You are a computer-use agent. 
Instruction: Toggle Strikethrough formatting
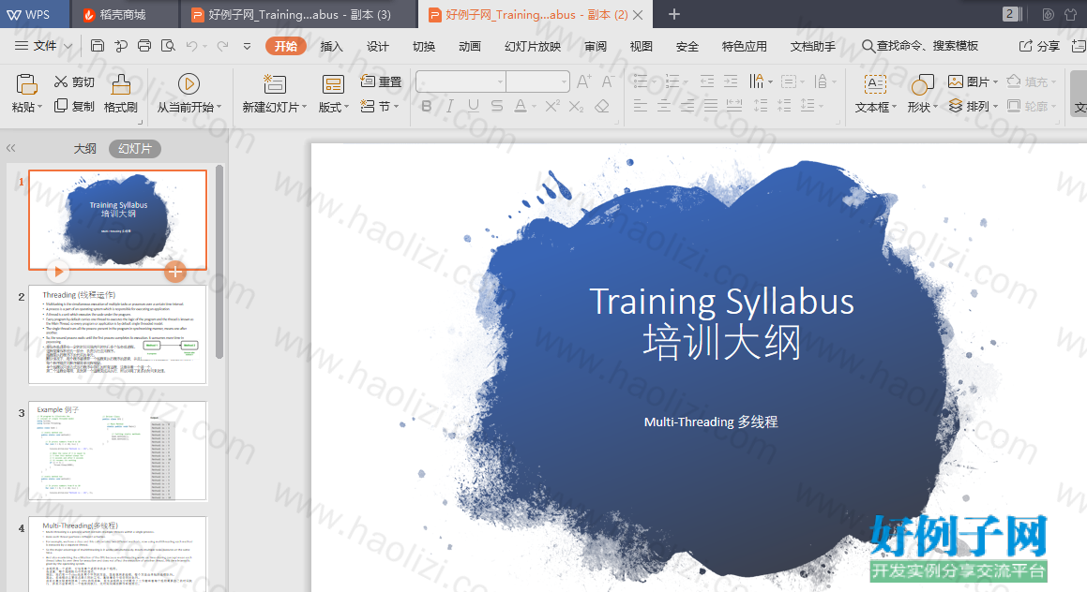(497, 106)
